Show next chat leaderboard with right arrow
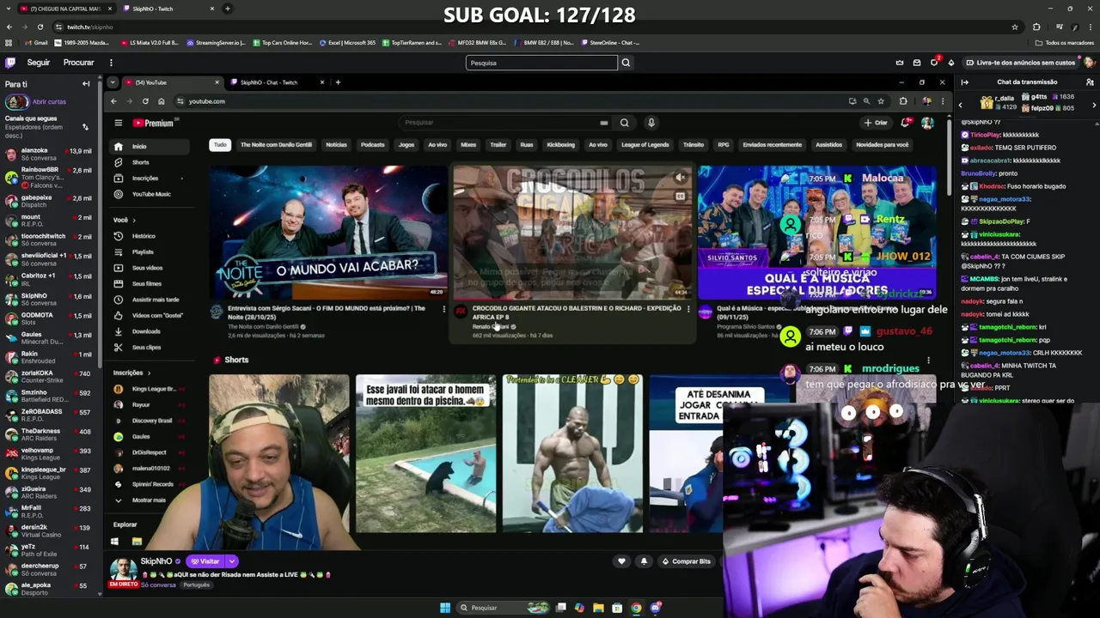The height and width of the screenshot is (618, 1100). pyautogui.click(x=1094, y=105)
